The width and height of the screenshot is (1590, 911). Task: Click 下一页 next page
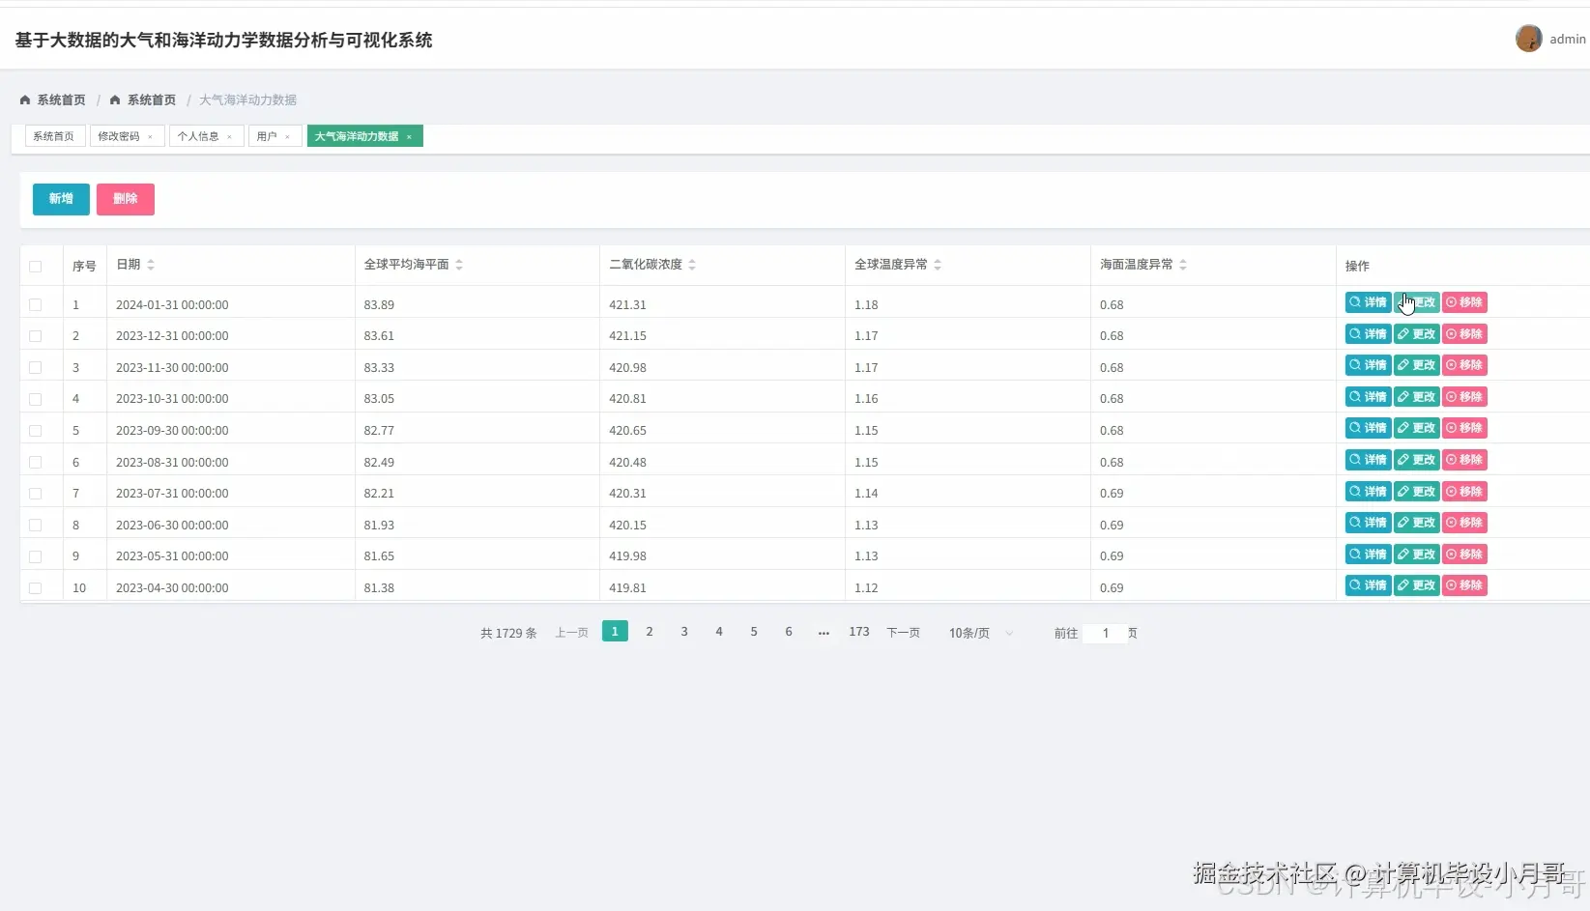904,633
